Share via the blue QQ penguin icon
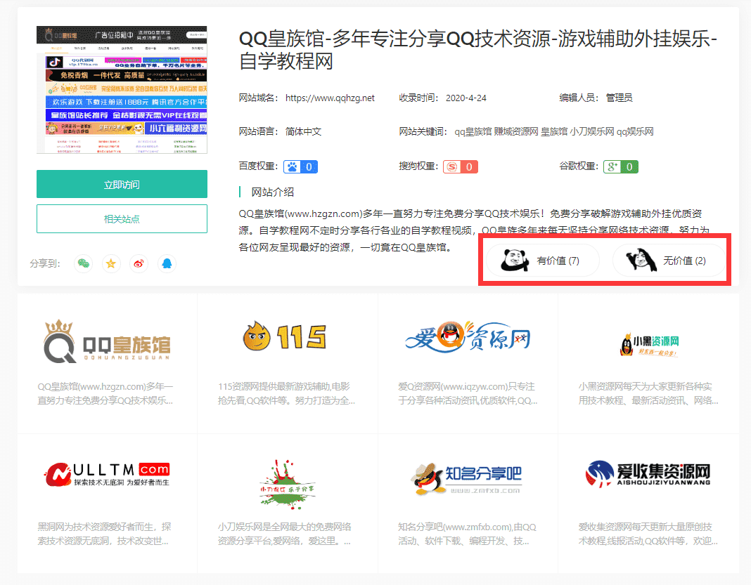 166,263
